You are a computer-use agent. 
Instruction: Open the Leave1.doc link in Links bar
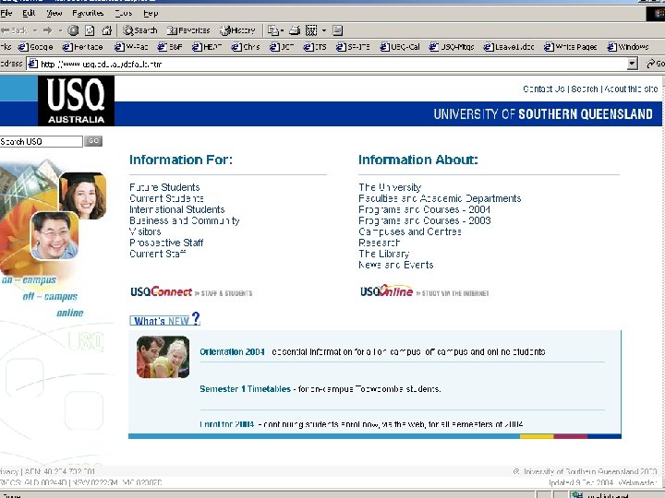[509, 47]
